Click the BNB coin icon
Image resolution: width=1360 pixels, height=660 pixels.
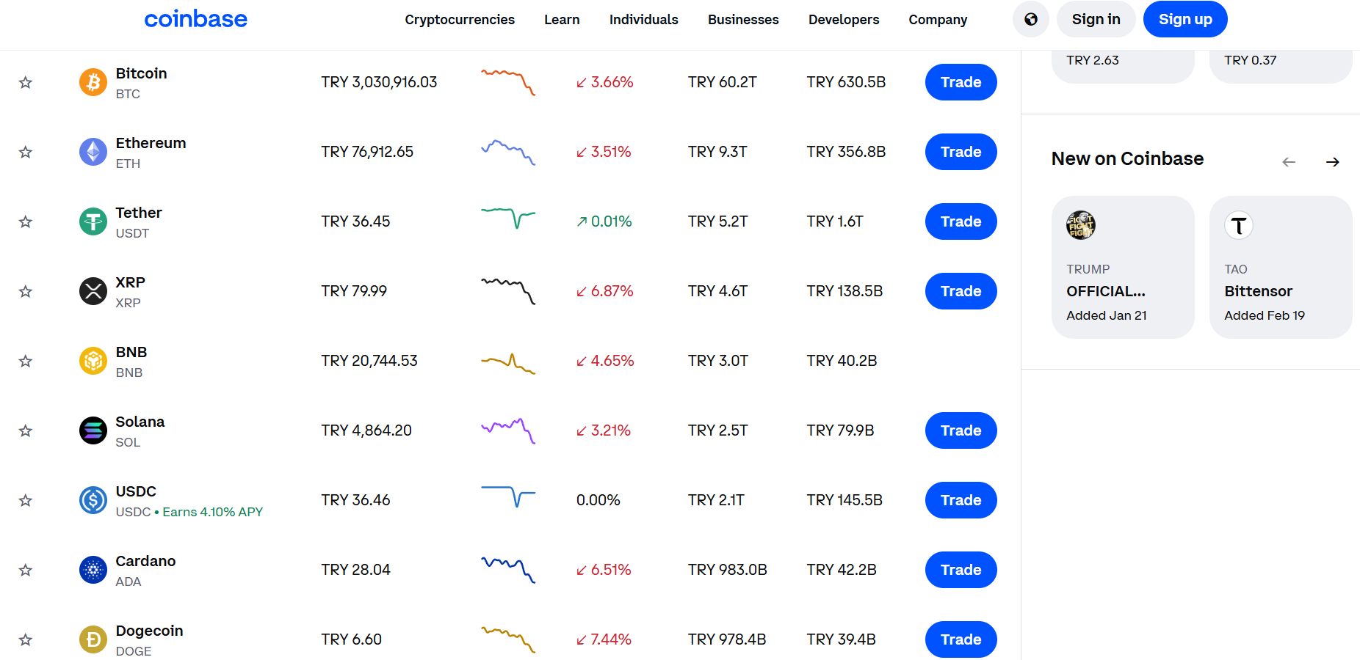93,361
